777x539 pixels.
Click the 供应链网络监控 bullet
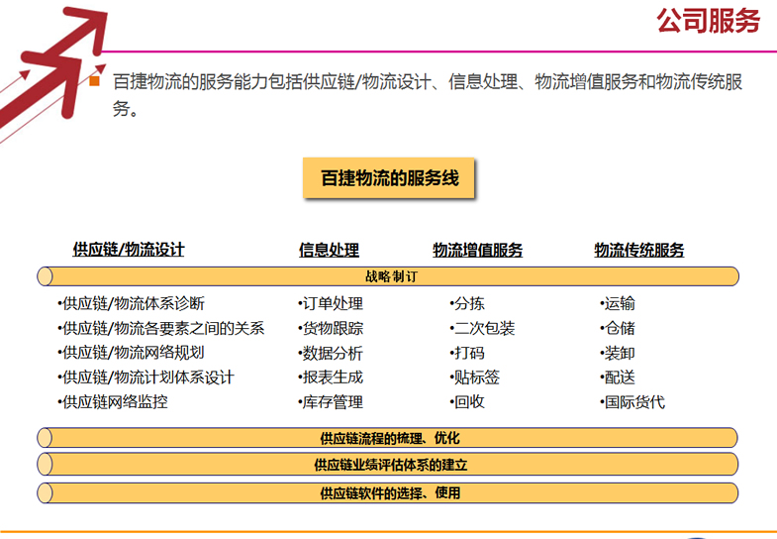(113, 401)
